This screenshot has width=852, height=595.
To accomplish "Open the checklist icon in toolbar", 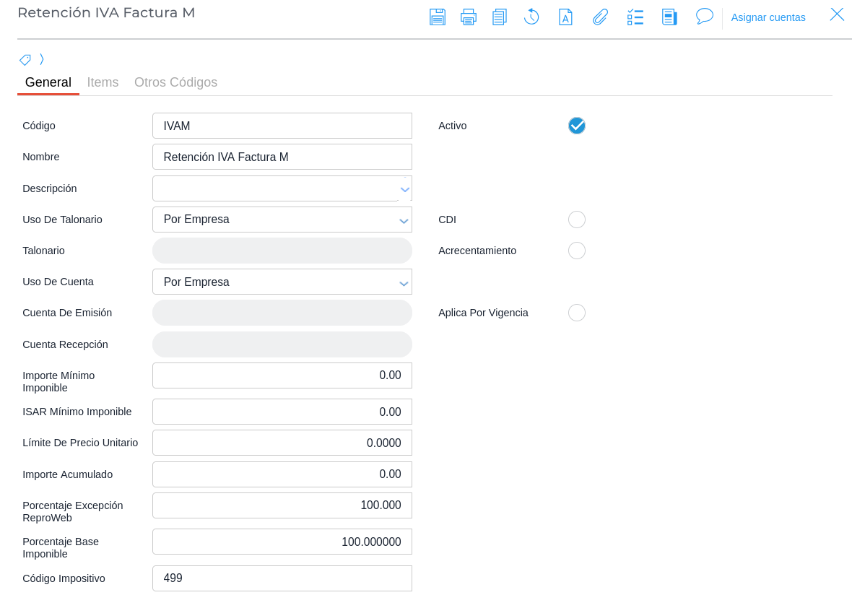I will [635, 17].
